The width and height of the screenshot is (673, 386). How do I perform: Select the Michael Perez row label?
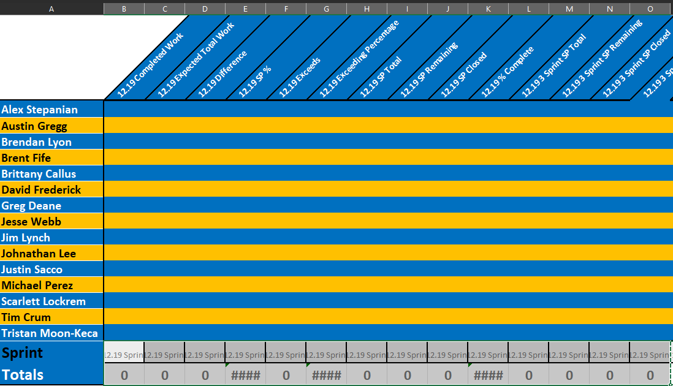[51, 285]
